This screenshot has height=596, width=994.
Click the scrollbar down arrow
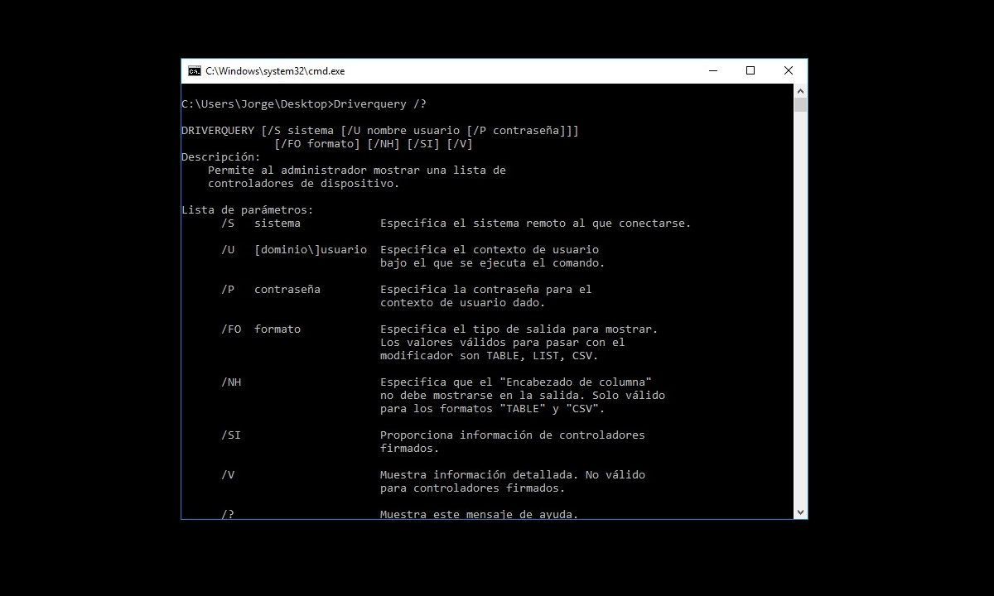[x=800, y=512]
